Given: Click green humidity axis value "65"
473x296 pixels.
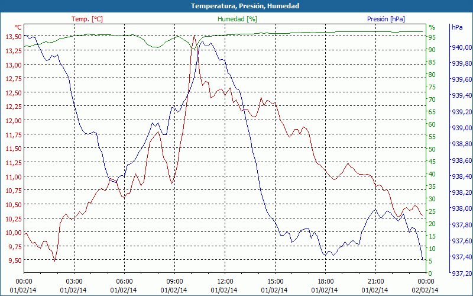Looking at the screenshot, I should (x=432, y=112).
